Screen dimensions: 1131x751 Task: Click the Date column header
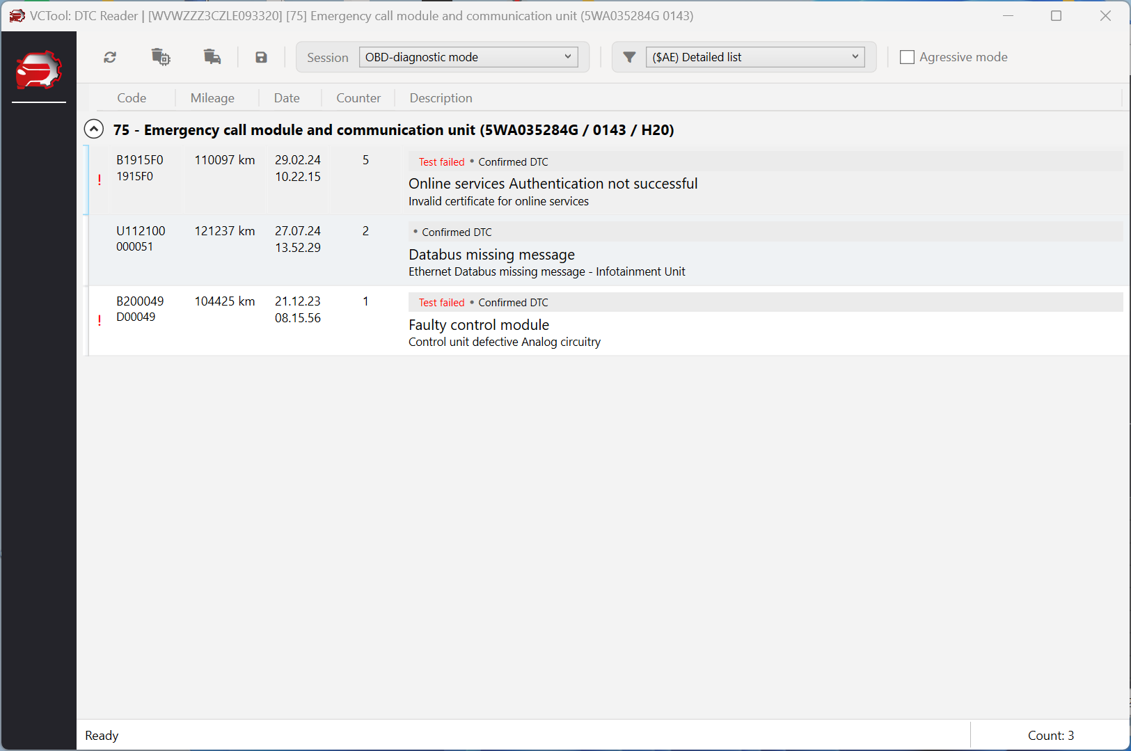click(x=287, y=98)
